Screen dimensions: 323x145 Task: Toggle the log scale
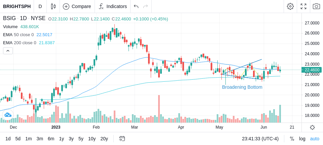tap(302, 139)
